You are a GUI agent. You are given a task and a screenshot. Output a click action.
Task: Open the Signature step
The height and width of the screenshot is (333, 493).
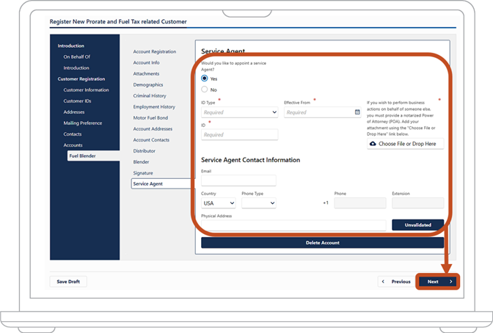(143, 173)
